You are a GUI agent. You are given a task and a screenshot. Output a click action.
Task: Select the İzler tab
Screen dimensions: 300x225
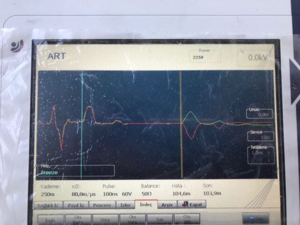click(x=125, y=205)
